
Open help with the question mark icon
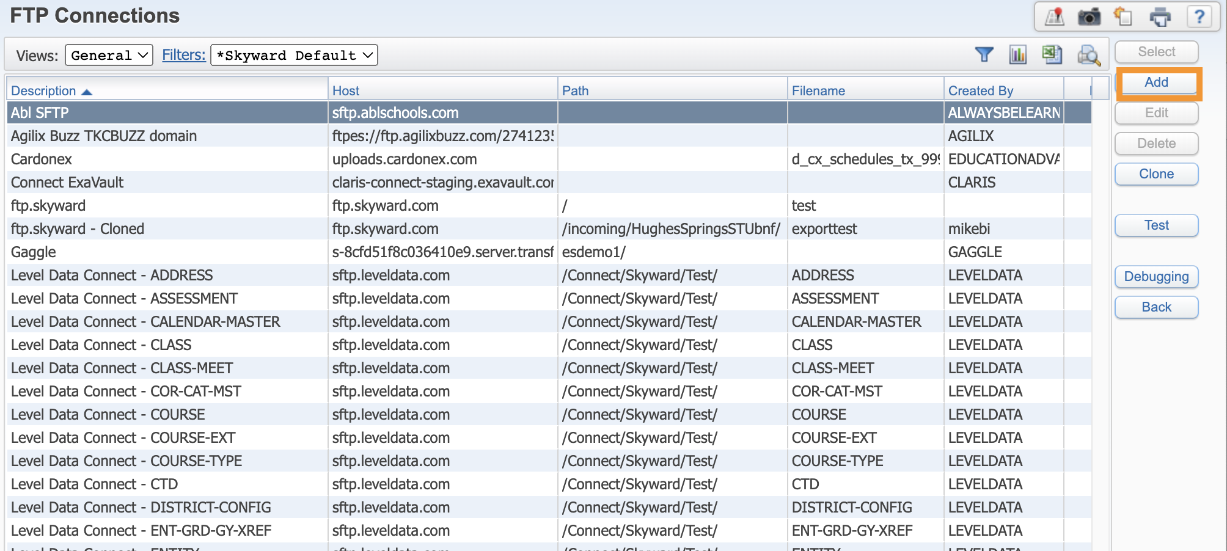click(x=1199, y=16)
